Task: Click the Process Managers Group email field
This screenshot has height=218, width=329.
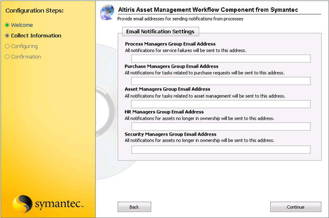Action: pos(221,59)
